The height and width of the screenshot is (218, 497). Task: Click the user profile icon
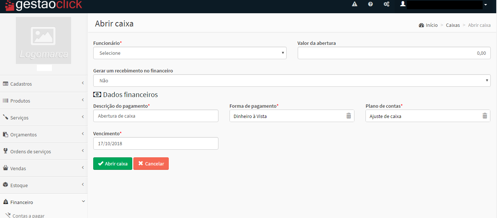pos(403,4)
